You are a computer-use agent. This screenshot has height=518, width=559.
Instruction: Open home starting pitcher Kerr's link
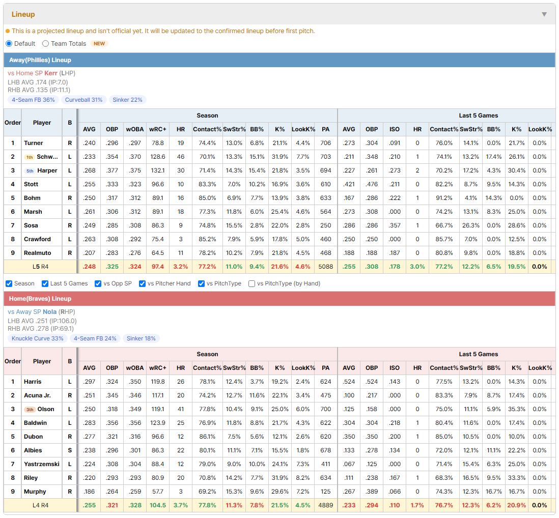click(50, 73)
